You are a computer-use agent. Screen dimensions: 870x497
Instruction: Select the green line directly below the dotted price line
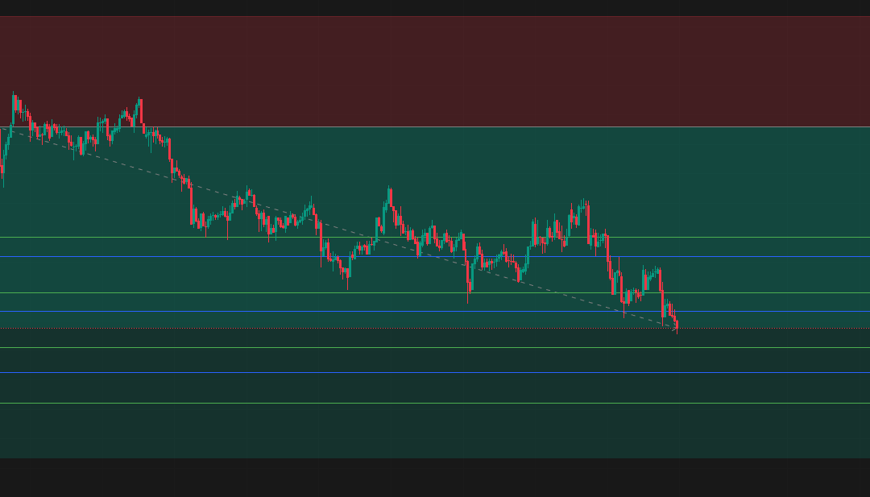click(435, 348)
